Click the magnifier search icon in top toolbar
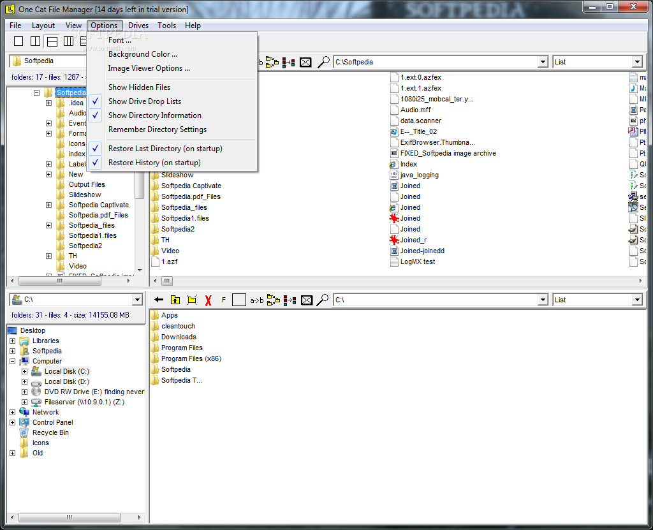The height and width of the screenshot is (530, 653). (x=323, y=62)
